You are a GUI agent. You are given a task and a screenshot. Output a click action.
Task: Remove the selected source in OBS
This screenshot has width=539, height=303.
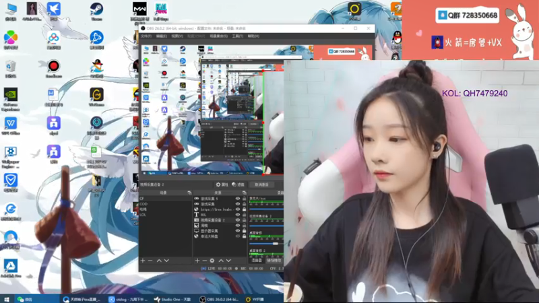pyautogui.click(x=205, y=261)
